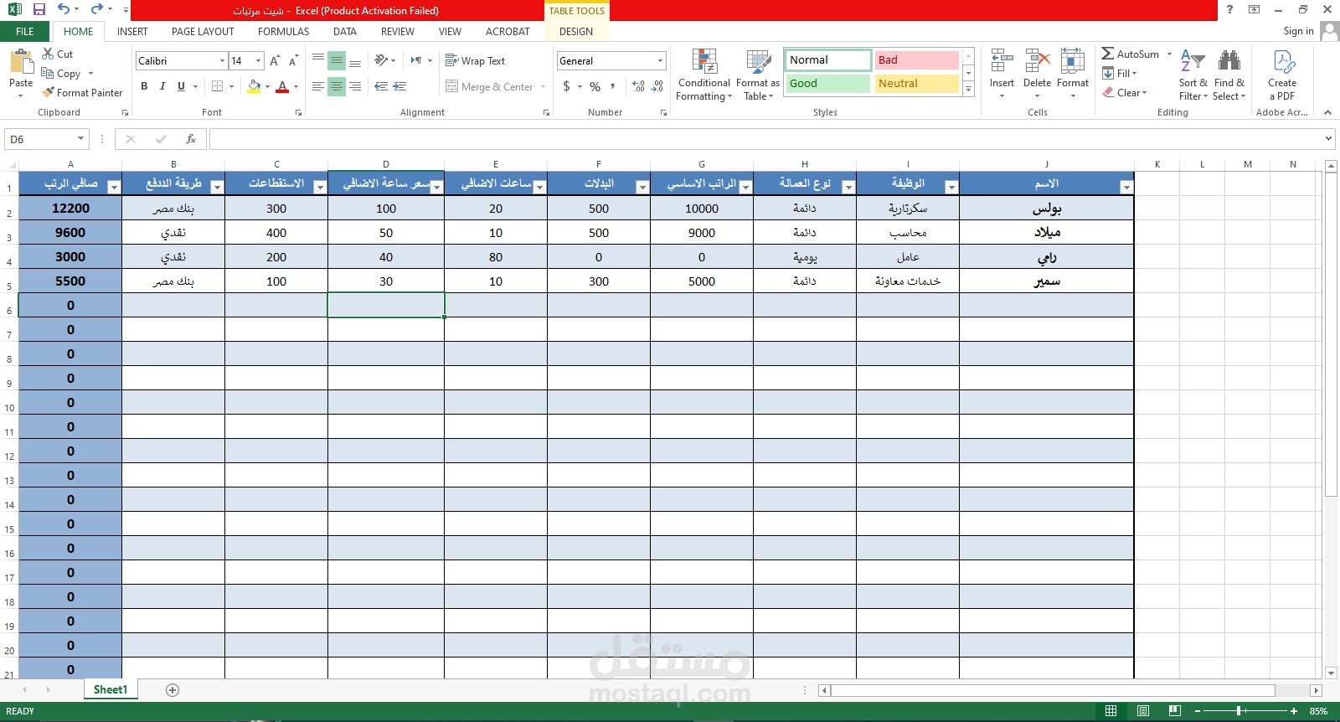
Task: Toggle Italic formatting
Action: tap(162, 86)
